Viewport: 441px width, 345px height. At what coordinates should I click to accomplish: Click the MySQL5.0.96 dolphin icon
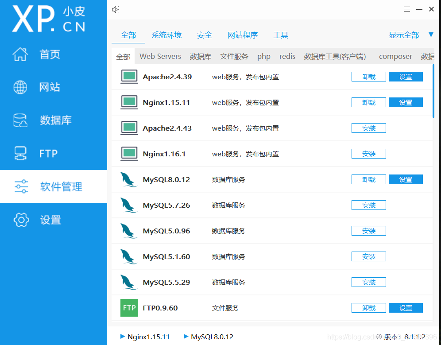(129, 231)
